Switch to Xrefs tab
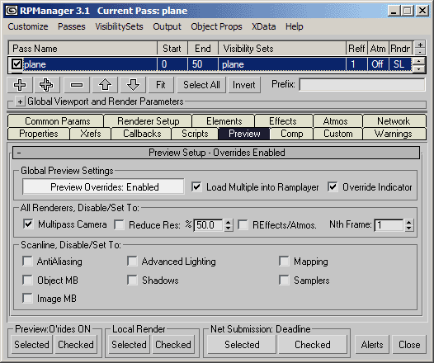The width and height of the screenshot is (434, 363). click(91, 134)
